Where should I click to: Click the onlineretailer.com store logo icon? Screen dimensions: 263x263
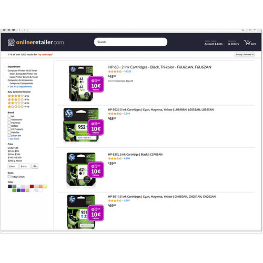click(11, 43)
